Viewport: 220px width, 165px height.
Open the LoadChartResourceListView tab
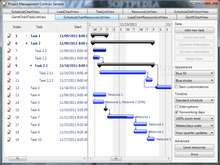click(x=148, y=17)
